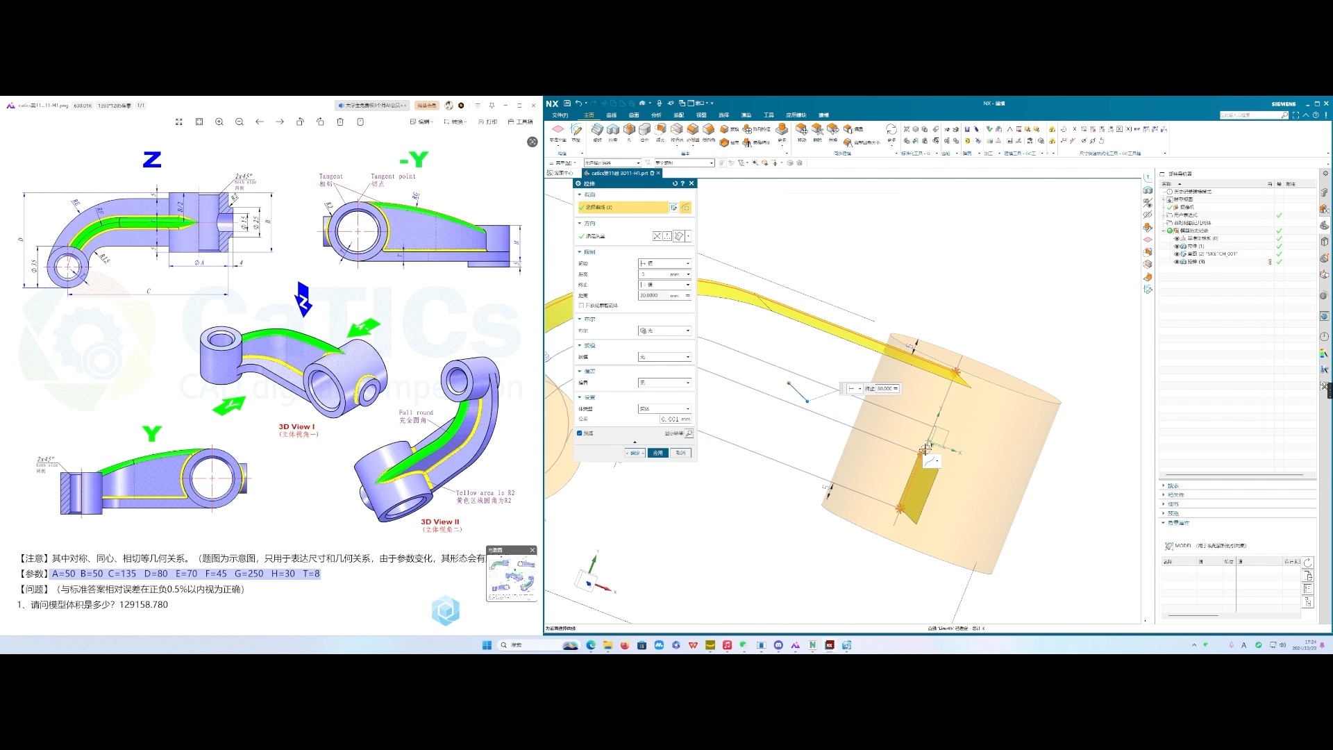The image size is (1333, 750).
Task: Open the Boolean (布尔) dropdown in Extrude dialog
Action: pos(664,331)
